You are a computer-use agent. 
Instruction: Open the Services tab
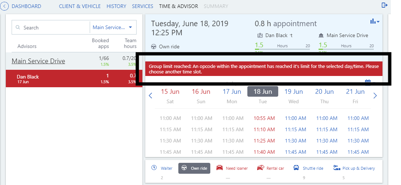coord(142,6)
